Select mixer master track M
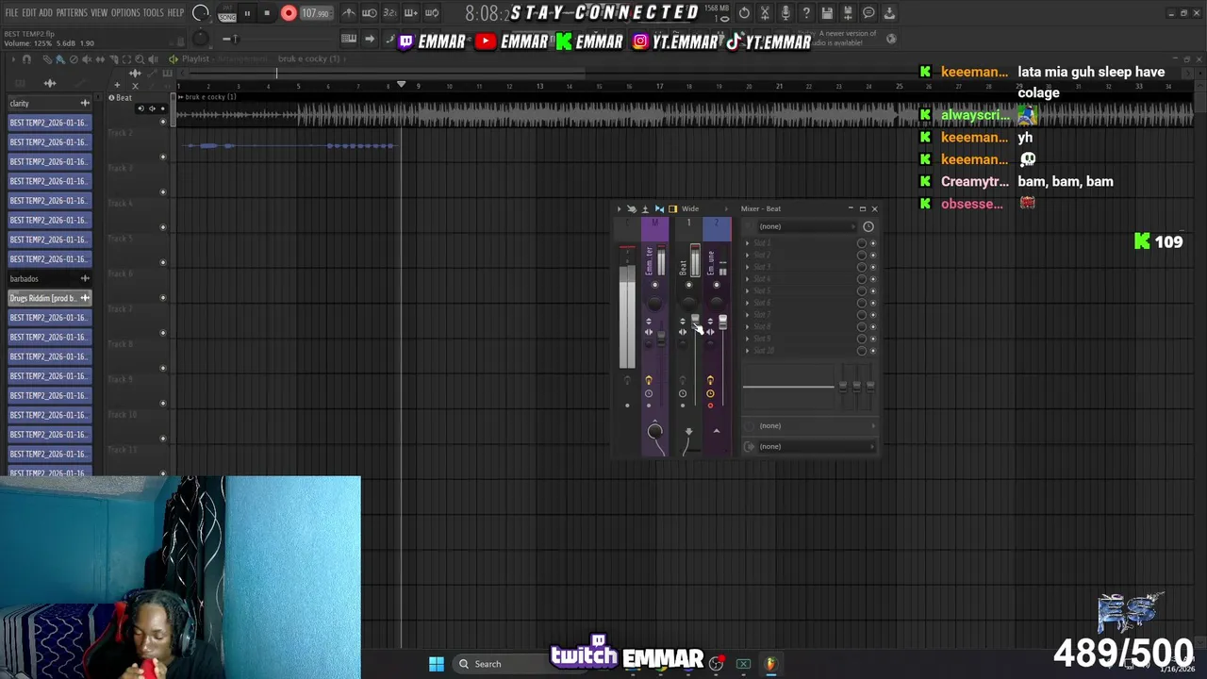 655,227
